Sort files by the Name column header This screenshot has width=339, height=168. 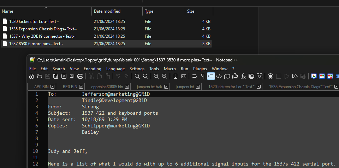point(8,11)
